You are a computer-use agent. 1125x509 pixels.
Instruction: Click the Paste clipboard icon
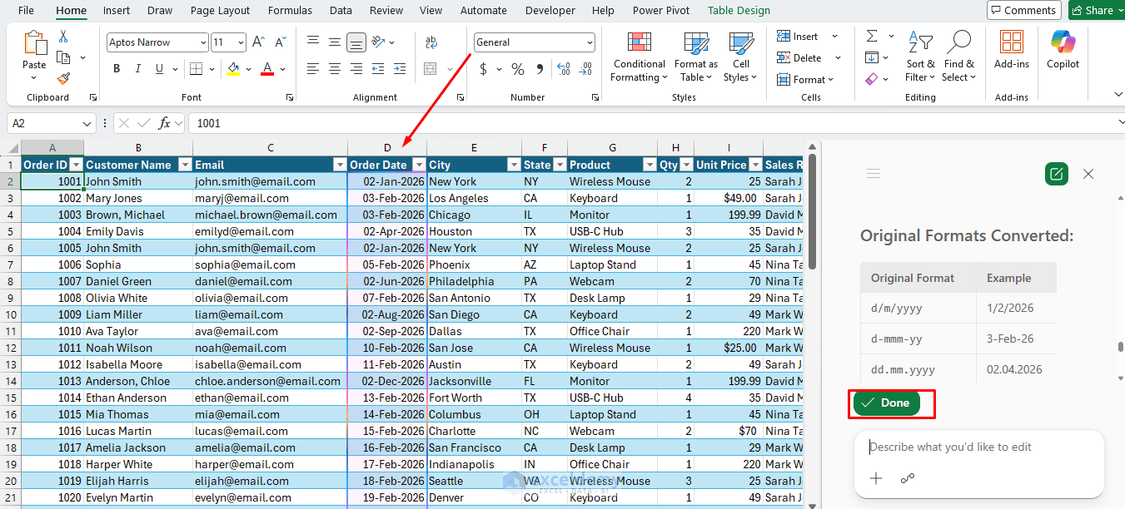coord(35,43)
